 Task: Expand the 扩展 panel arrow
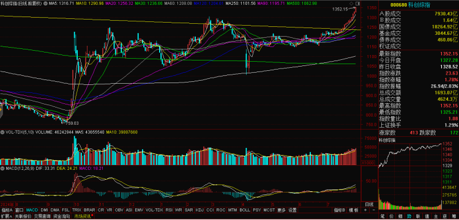point(6,216)
